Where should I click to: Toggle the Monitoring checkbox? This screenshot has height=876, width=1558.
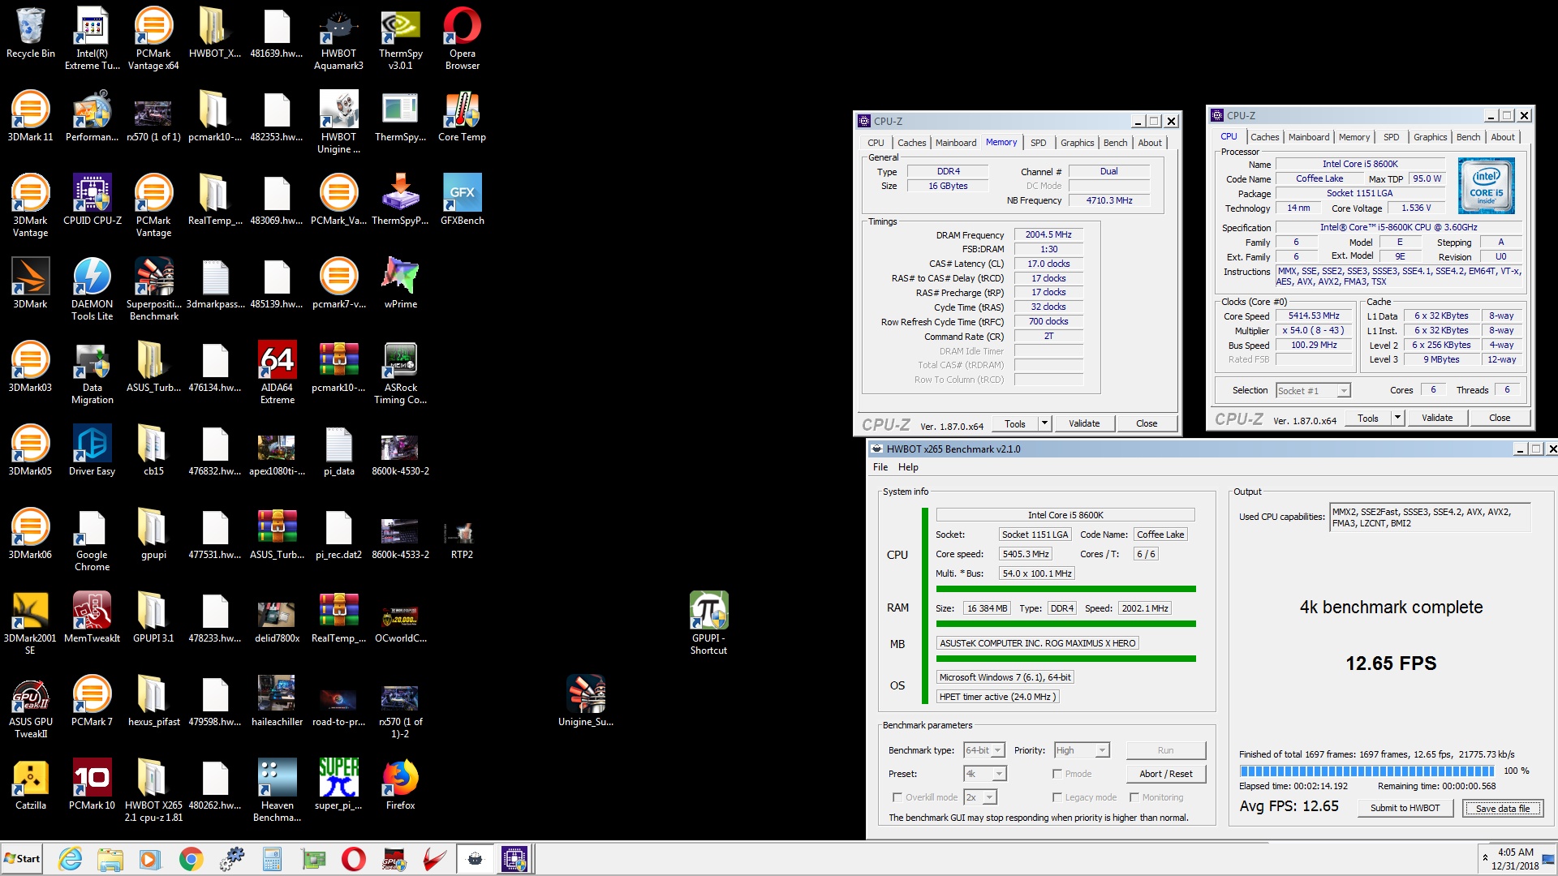(x=1134, y=797)
